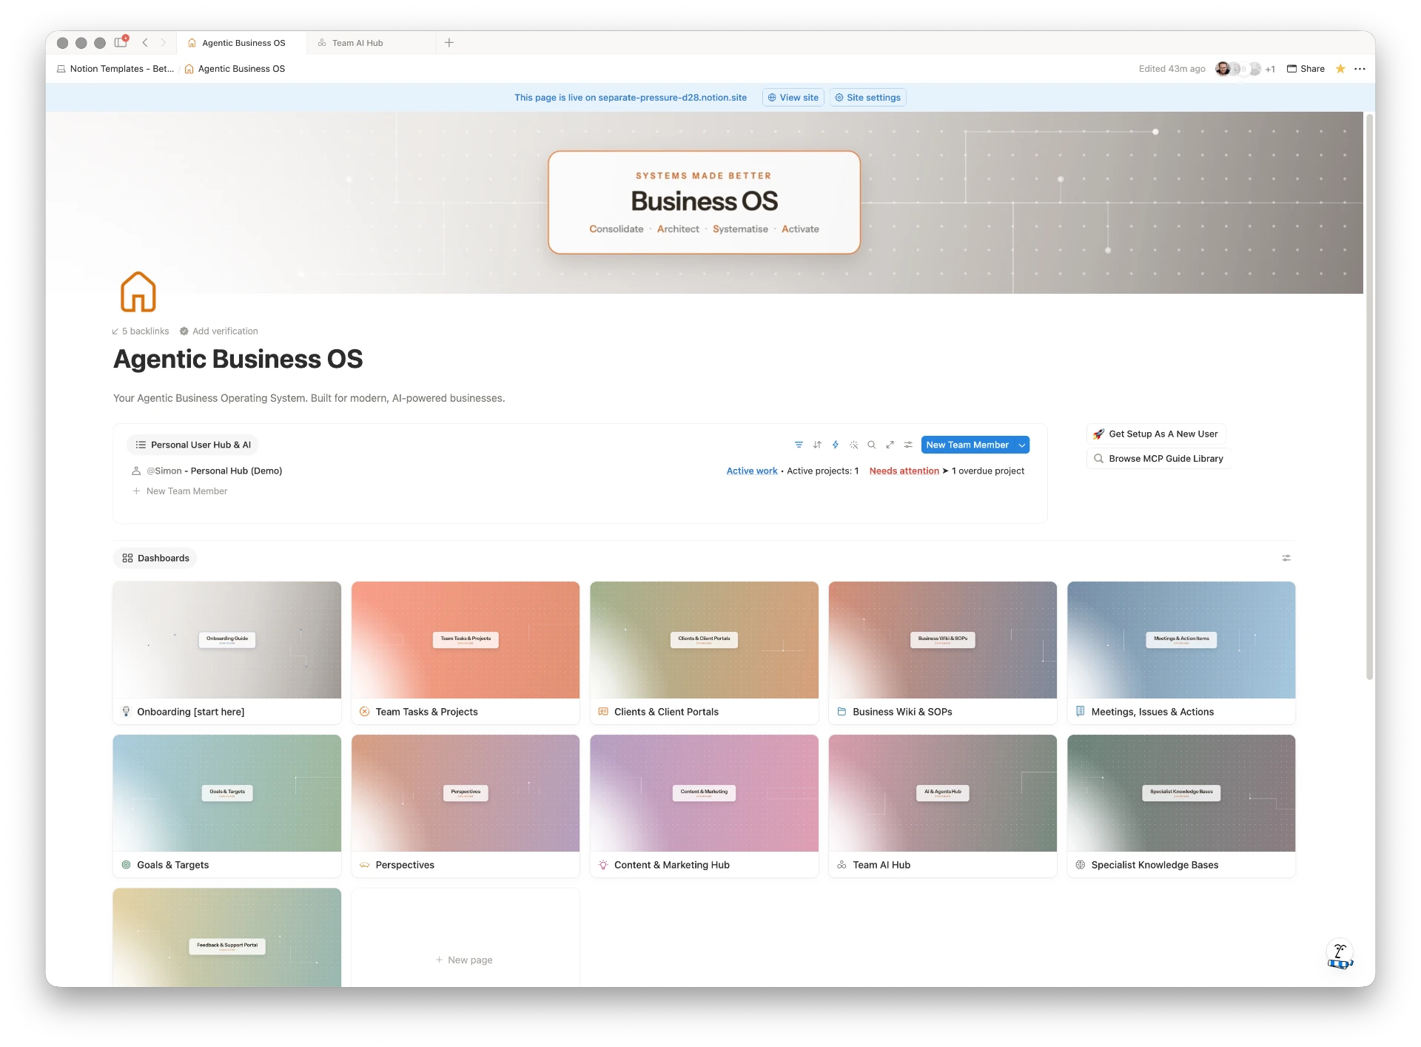Viewport: 1421px width, 1047px height.
Task: Click the Business OS cover banner
Action: [704, 203]
